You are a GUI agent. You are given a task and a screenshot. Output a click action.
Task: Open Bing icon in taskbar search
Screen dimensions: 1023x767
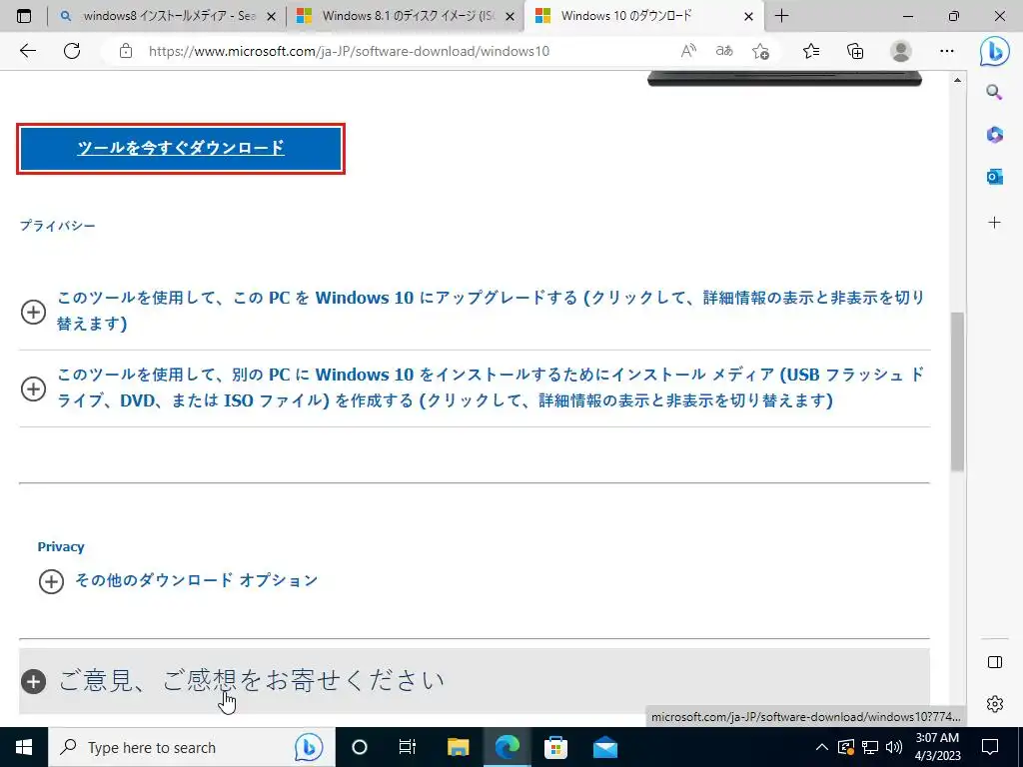[309, 747]
